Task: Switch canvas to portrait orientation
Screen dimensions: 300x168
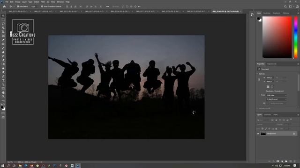Action: (x=268, y=86)
